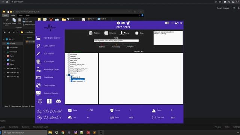Viewport: 240px width, 135px height.
Task: Collapse This PC in File Explorer
Action: (x=4, y=39)
